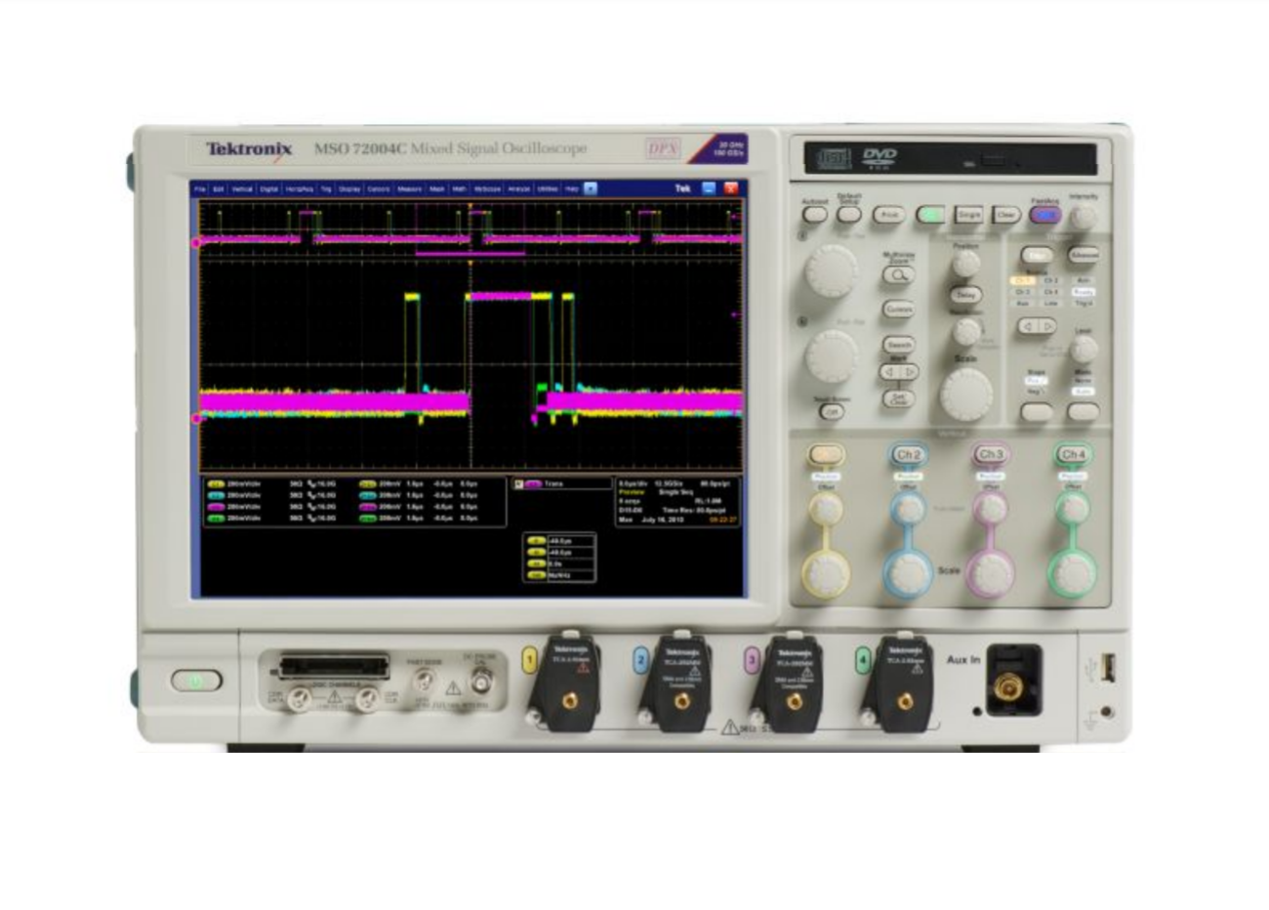The width and height of the screenshot is (1269, 910).
Task: Select the horizontal Resolution knob
Action: tap(966, 332)
